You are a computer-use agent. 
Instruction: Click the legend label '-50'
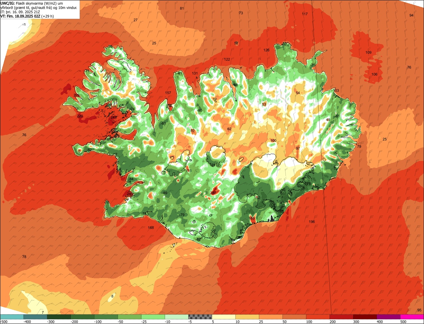click(x=121, y=322)
